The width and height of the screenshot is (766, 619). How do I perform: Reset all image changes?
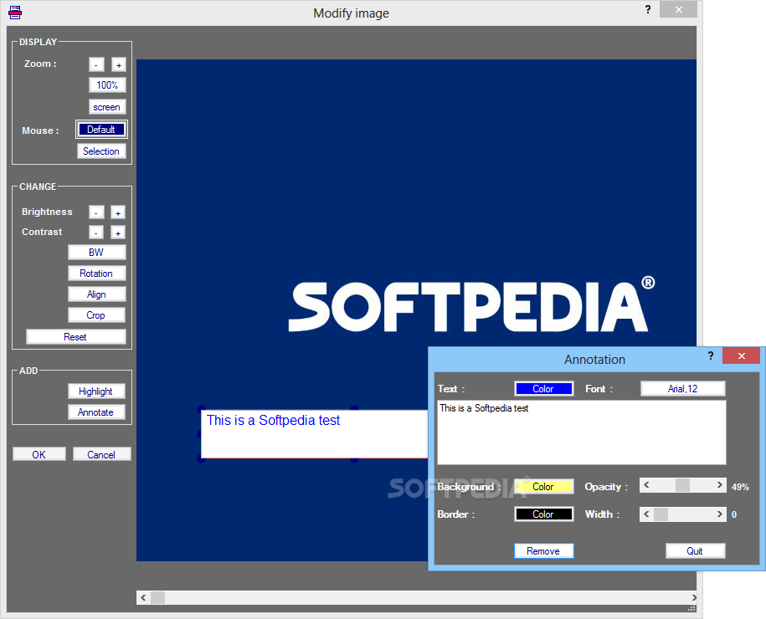(75, 337)
